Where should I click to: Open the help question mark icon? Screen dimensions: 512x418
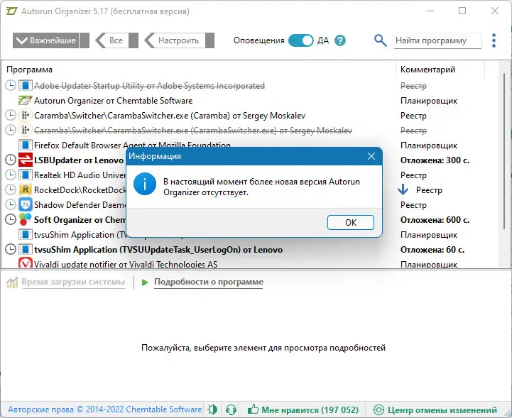(340, 40)
